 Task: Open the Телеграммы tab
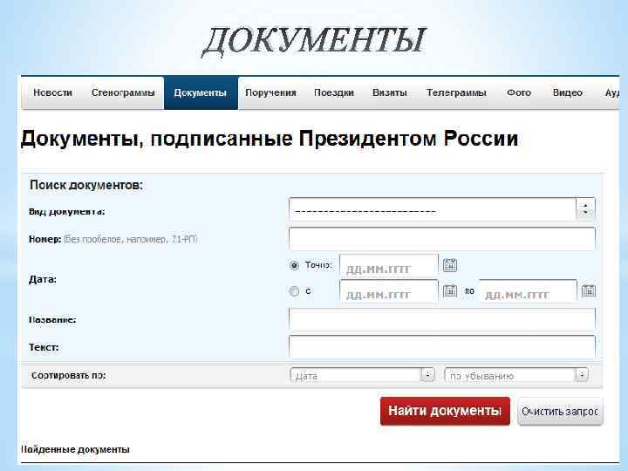point(456,93)
